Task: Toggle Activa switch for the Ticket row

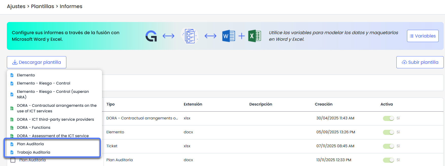Action: [388, 146]
